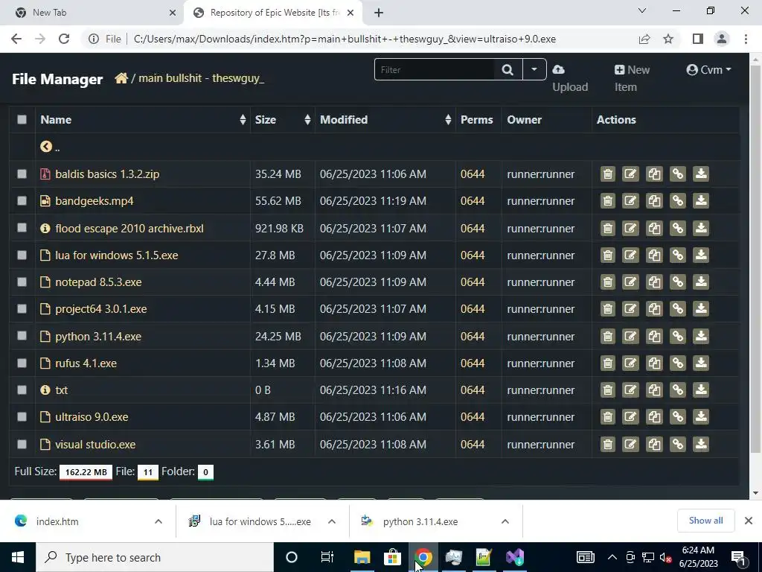
Task: Switch to the New Tab tab
Action: tap(92, 13)
